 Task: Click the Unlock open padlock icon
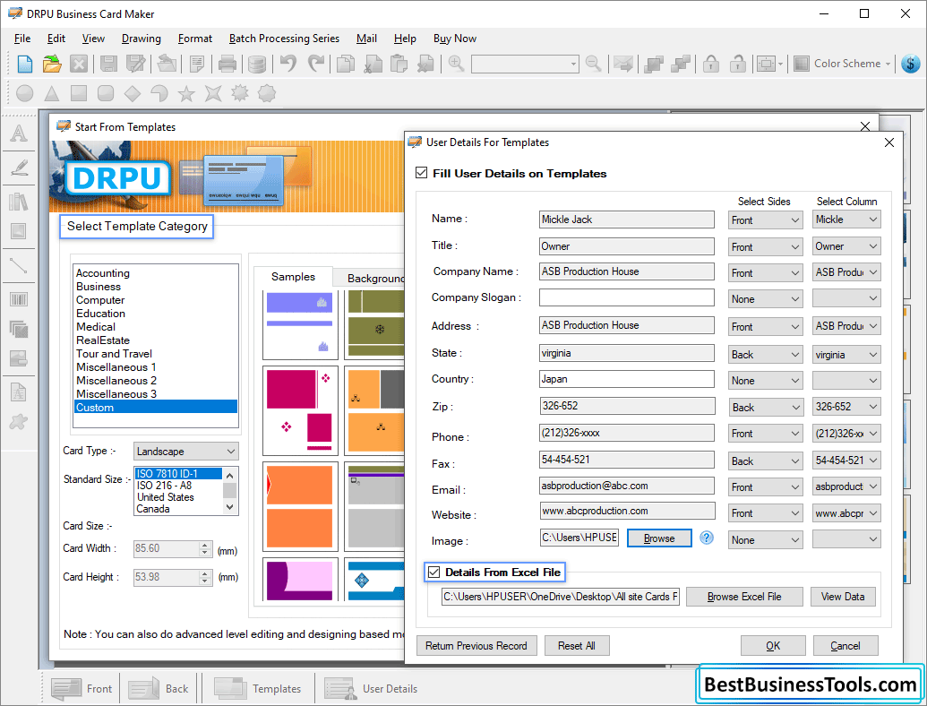[x=738, y=64]
